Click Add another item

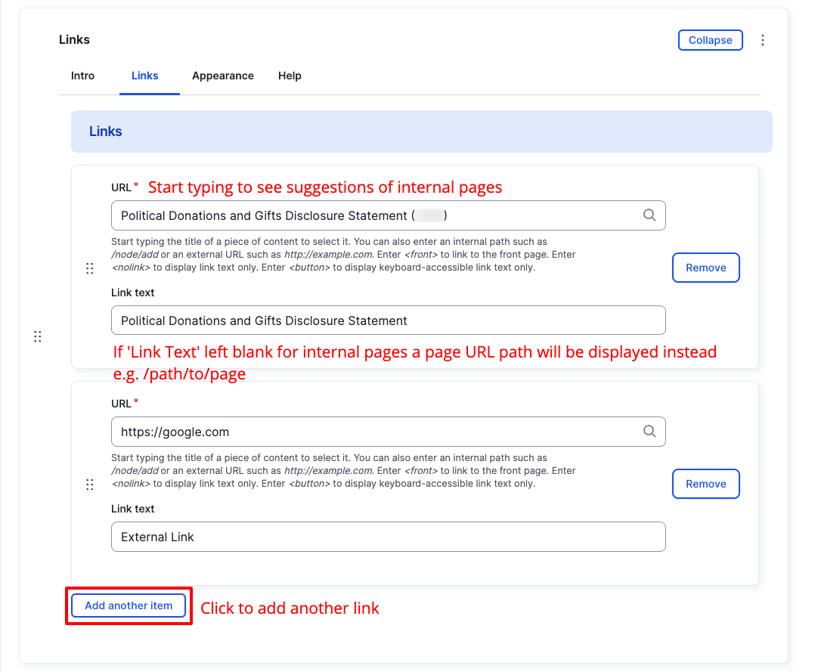click(x=128, y=605)
